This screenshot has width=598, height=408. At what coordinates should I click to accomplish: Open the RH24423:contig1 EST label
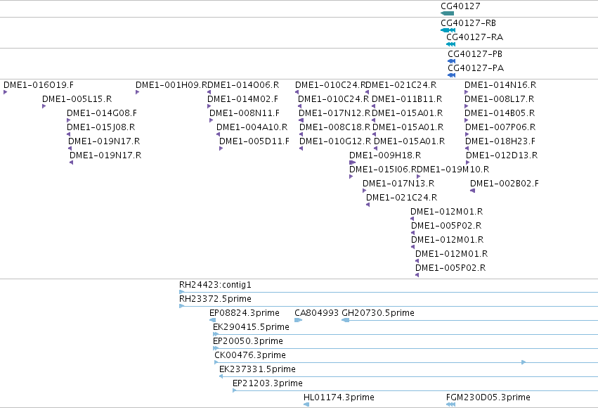coord(215,285)
